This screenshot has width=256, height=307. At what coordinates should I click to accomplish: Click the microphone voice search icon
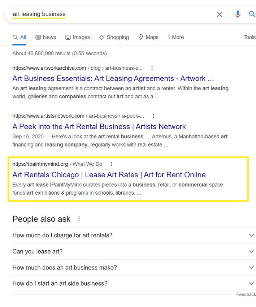(238, 14)
